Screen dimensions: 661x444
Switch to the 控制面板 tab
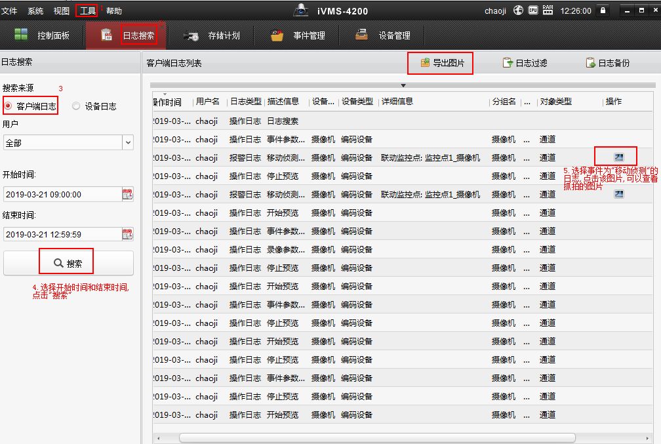(x=42, y=35)
